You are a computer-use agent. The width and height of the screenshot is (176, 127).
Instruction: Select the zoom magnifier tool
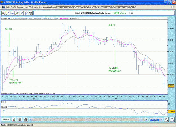tap(4, 13)
